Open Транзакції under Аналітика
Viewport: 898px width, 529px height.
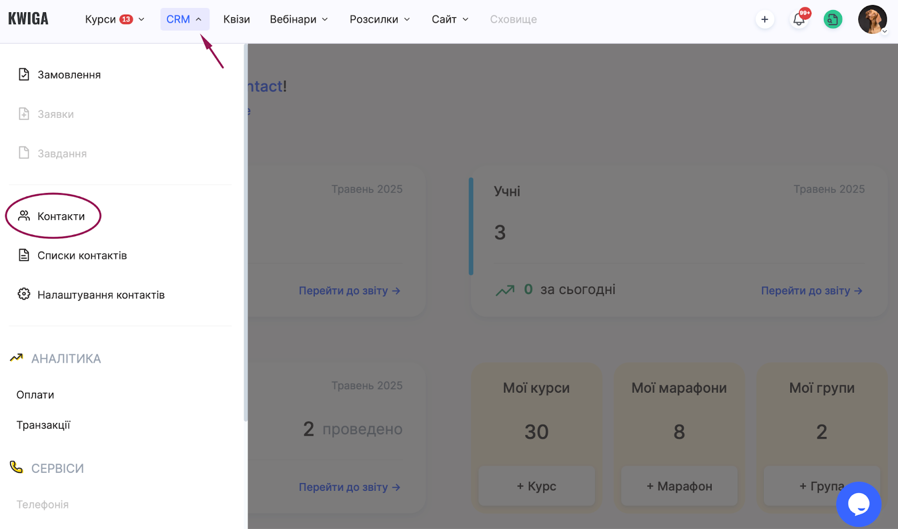(43, 425)
